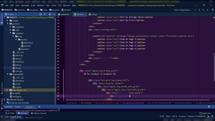Screen dimensions: 215x121
Task: Click templates breadcrumb in navigation bar
Action: point(33,10)
